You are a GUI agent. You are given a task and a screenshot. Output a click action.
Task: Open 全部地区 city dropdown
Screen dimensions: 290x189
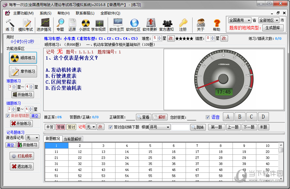point(269,20)
